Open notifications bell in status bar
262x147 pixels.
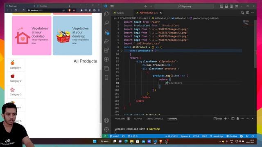[253, 136]
